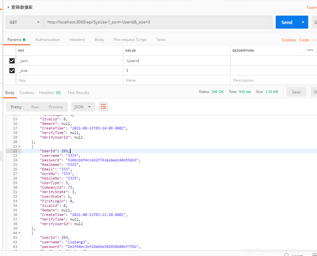Click the request URL field
This screenshot has width=317, height=256.
pyautogui.click(x=158, y=22)
